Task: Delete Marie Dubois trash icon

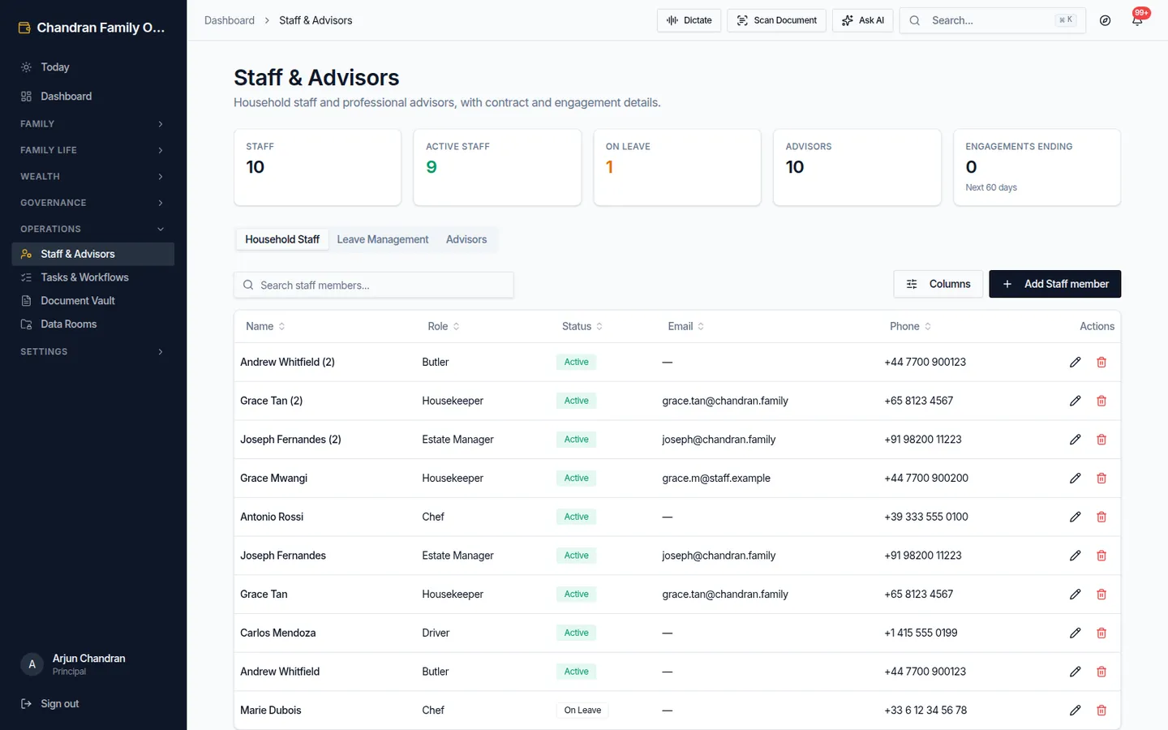Action: tap(1101, 711)
